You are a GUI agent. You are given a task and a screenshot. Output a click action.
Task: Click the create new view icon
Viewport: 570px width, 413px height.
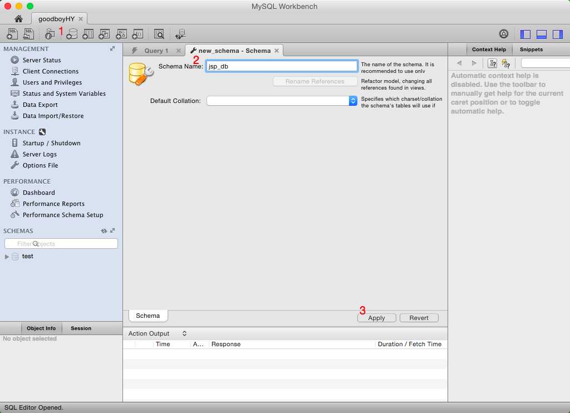[104, 34]
